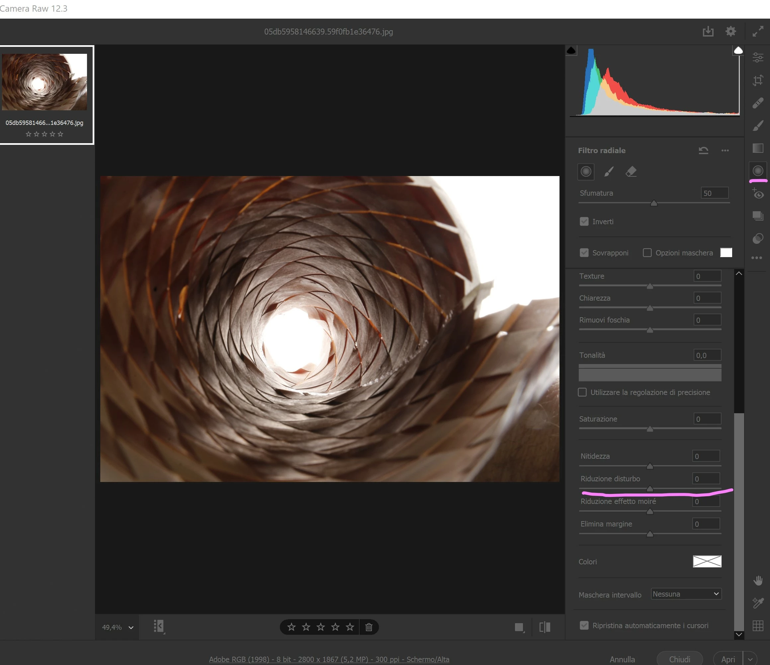Viewport: 770px width, 665px height.
Task: Select the Spot Removal bandage tool
Action: 758,103
